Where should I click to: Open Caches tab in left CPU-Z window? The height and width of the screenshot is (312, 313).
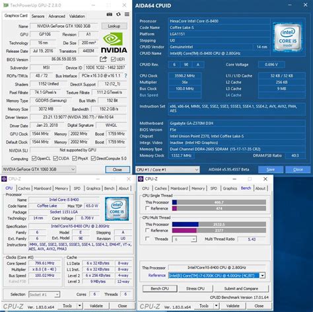[24, 188]
